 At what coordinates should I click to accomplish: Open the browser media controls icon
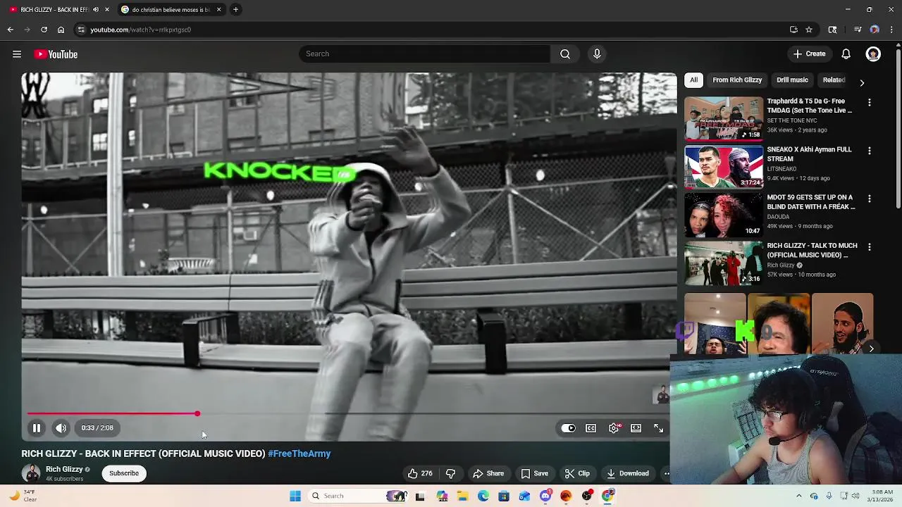tap(858, 30)
